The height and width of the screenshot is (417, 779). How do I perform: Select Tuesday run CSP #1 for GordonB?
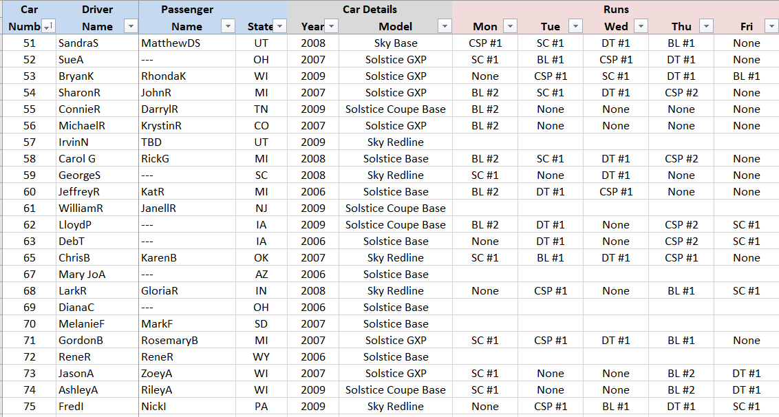551,341
